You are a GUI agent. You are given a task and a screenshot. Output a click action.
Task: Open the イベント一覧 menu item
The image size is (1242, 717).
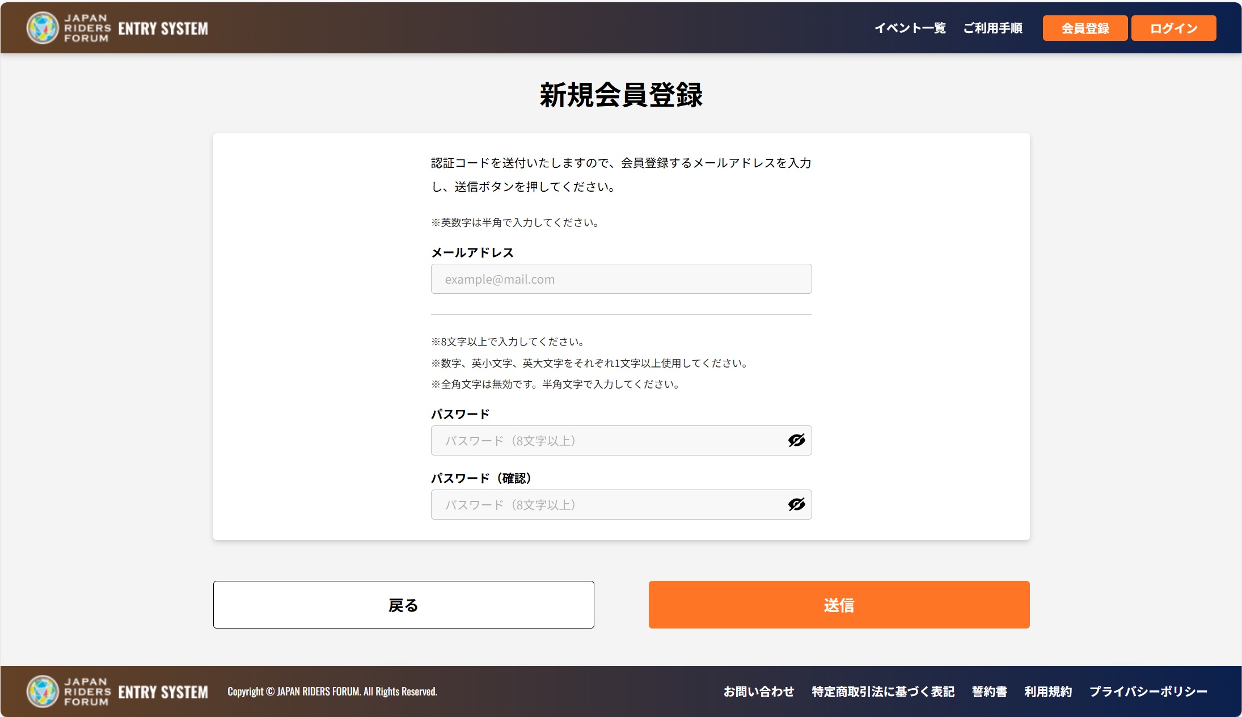pos(911,27)
